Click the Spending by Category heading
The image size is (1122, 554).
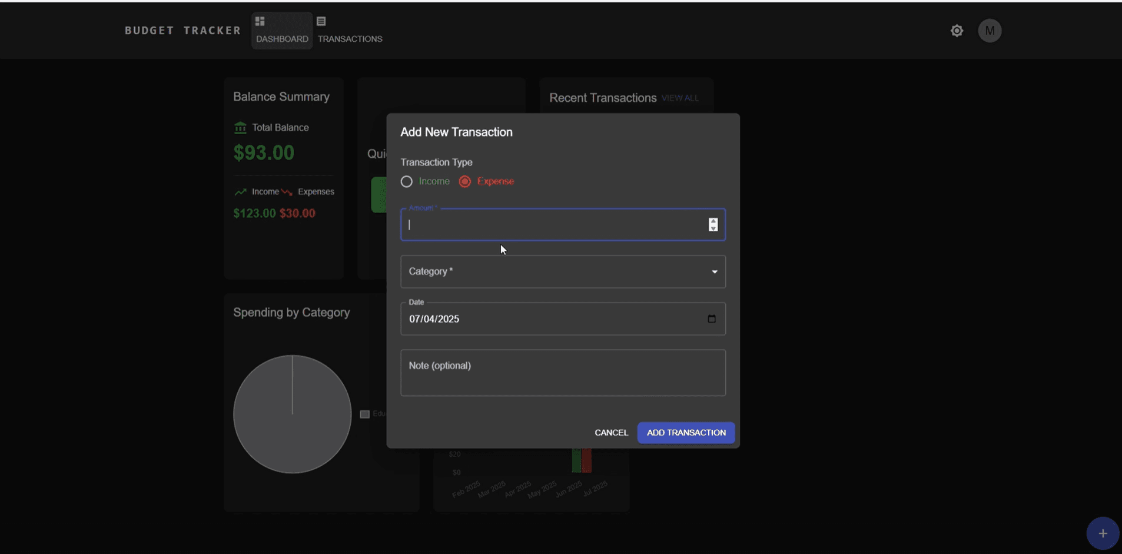coord(291,312)
